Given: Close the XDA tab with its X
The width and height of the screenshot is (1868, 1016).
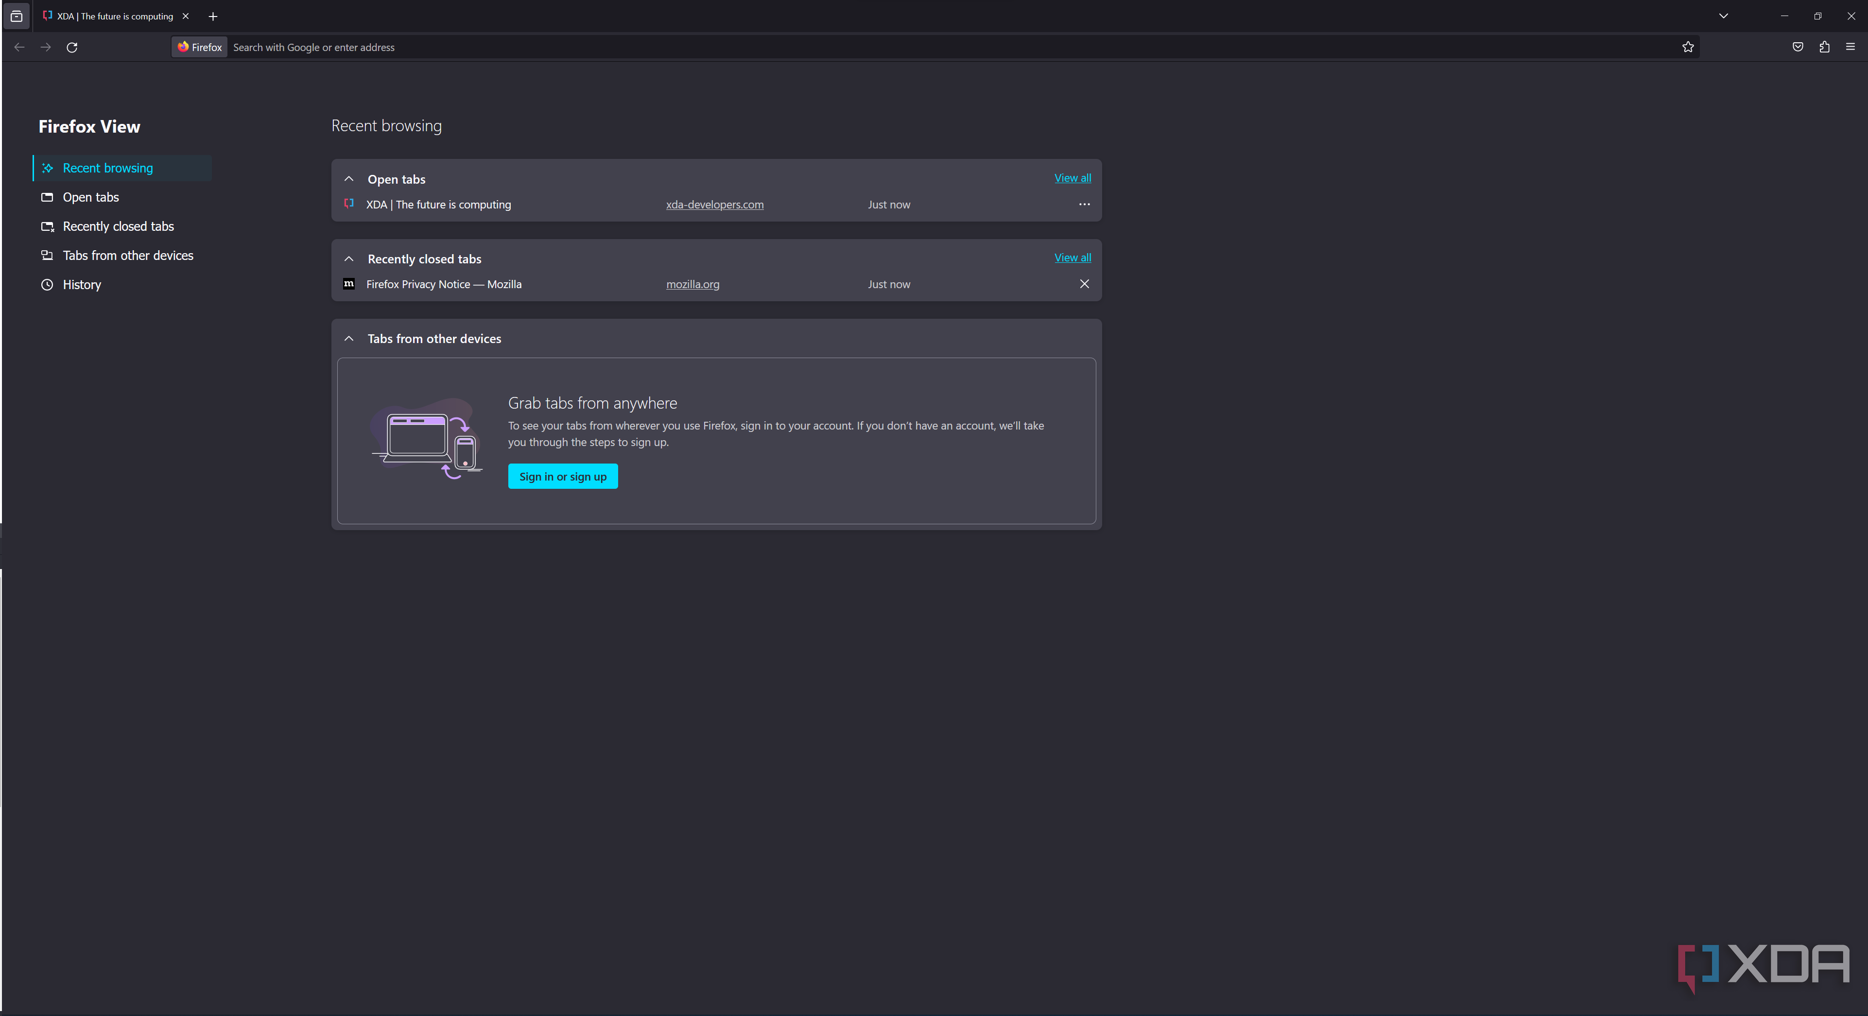Looking at the screenshot, I should click(186, 16).
